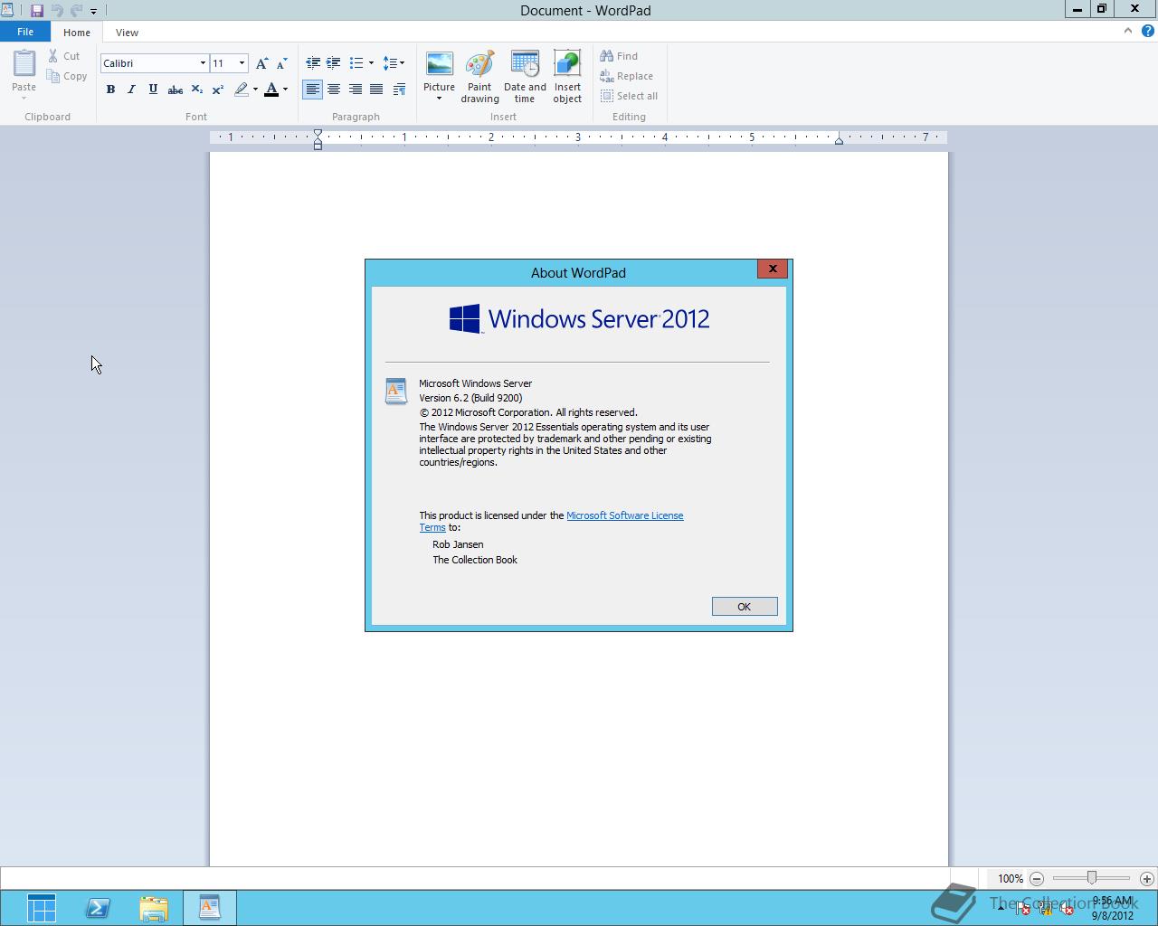The width and height of the screenshot is (1158, 926).
Task: Toggle Italic formatting
Action: point(131,90)
